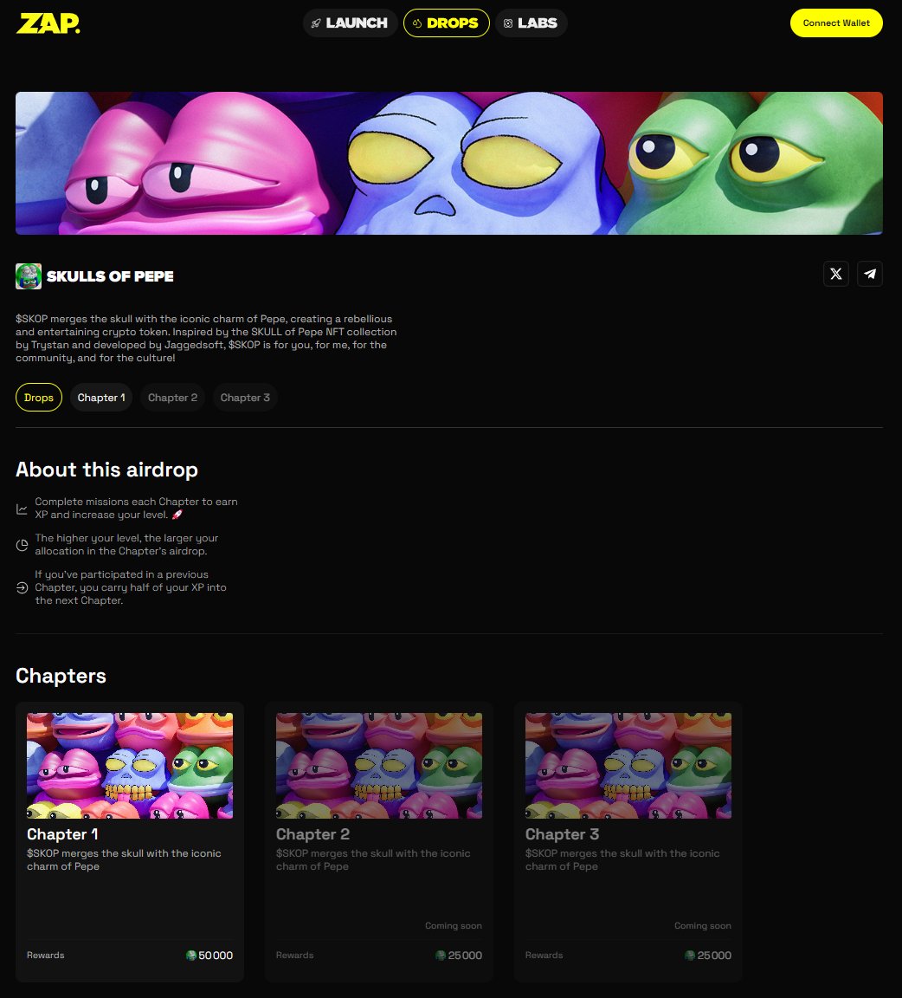Click the droplet icon in DROPS tab
Viewport: 902px width, 998px height.
point(417,23)
